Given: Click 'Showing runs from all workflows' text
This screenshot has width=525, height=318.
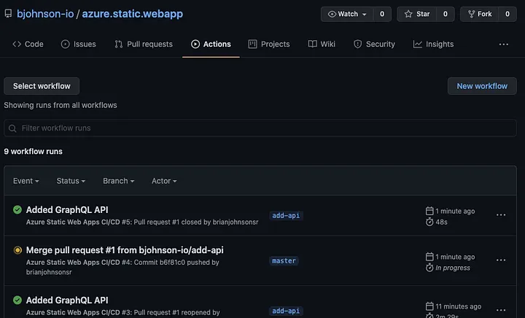Looking at the screenshot, I should 61,105.
